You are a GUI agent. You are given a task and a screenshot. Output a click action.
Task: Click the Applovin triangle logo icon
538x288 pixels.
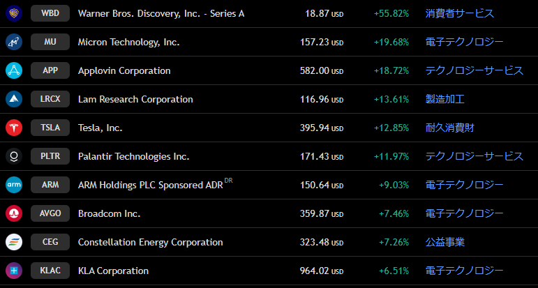click(x=14, y=70)
